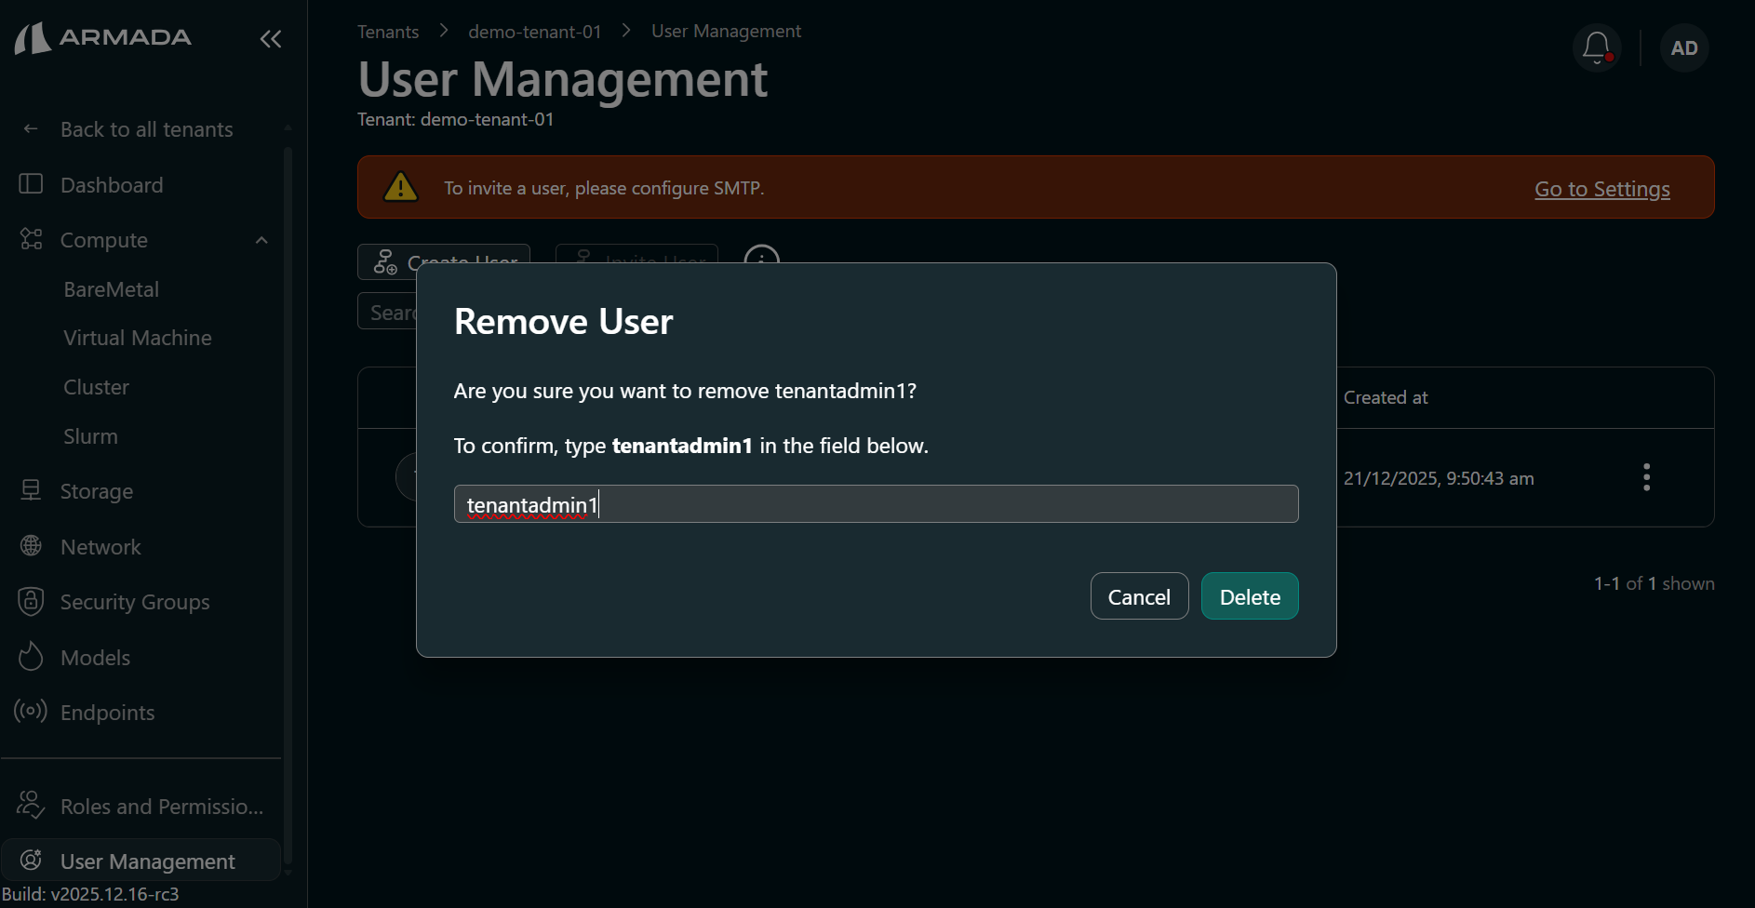Select the User Management gear icon
Image resolution: width=1755 pixels, height=908 pixels.
31,861
